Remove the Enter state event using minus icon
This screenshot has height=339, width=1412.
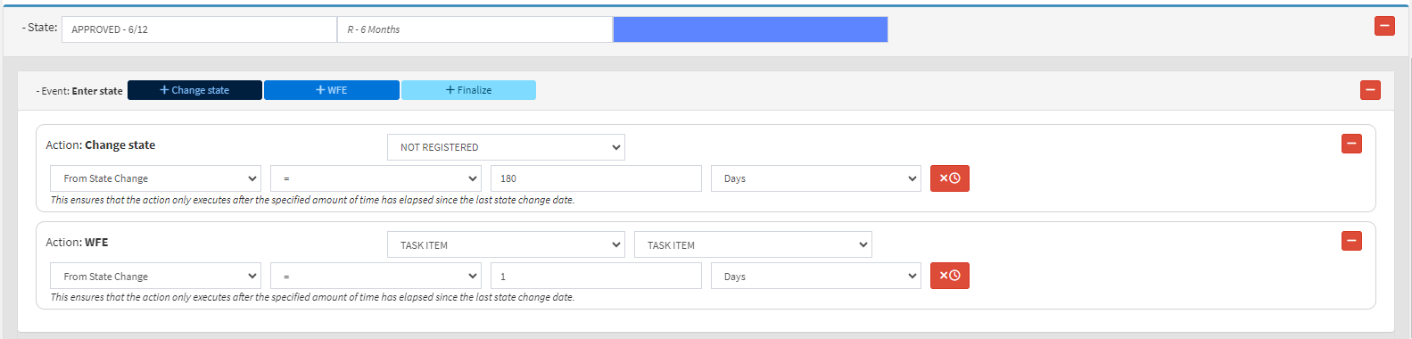(x=1370, y=90)
